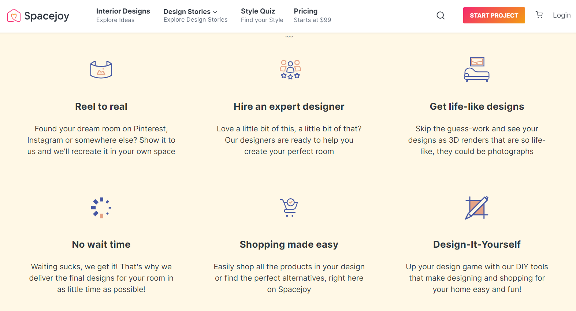
Task: Open the shopping cart icon
Action: tap(539, 15)
